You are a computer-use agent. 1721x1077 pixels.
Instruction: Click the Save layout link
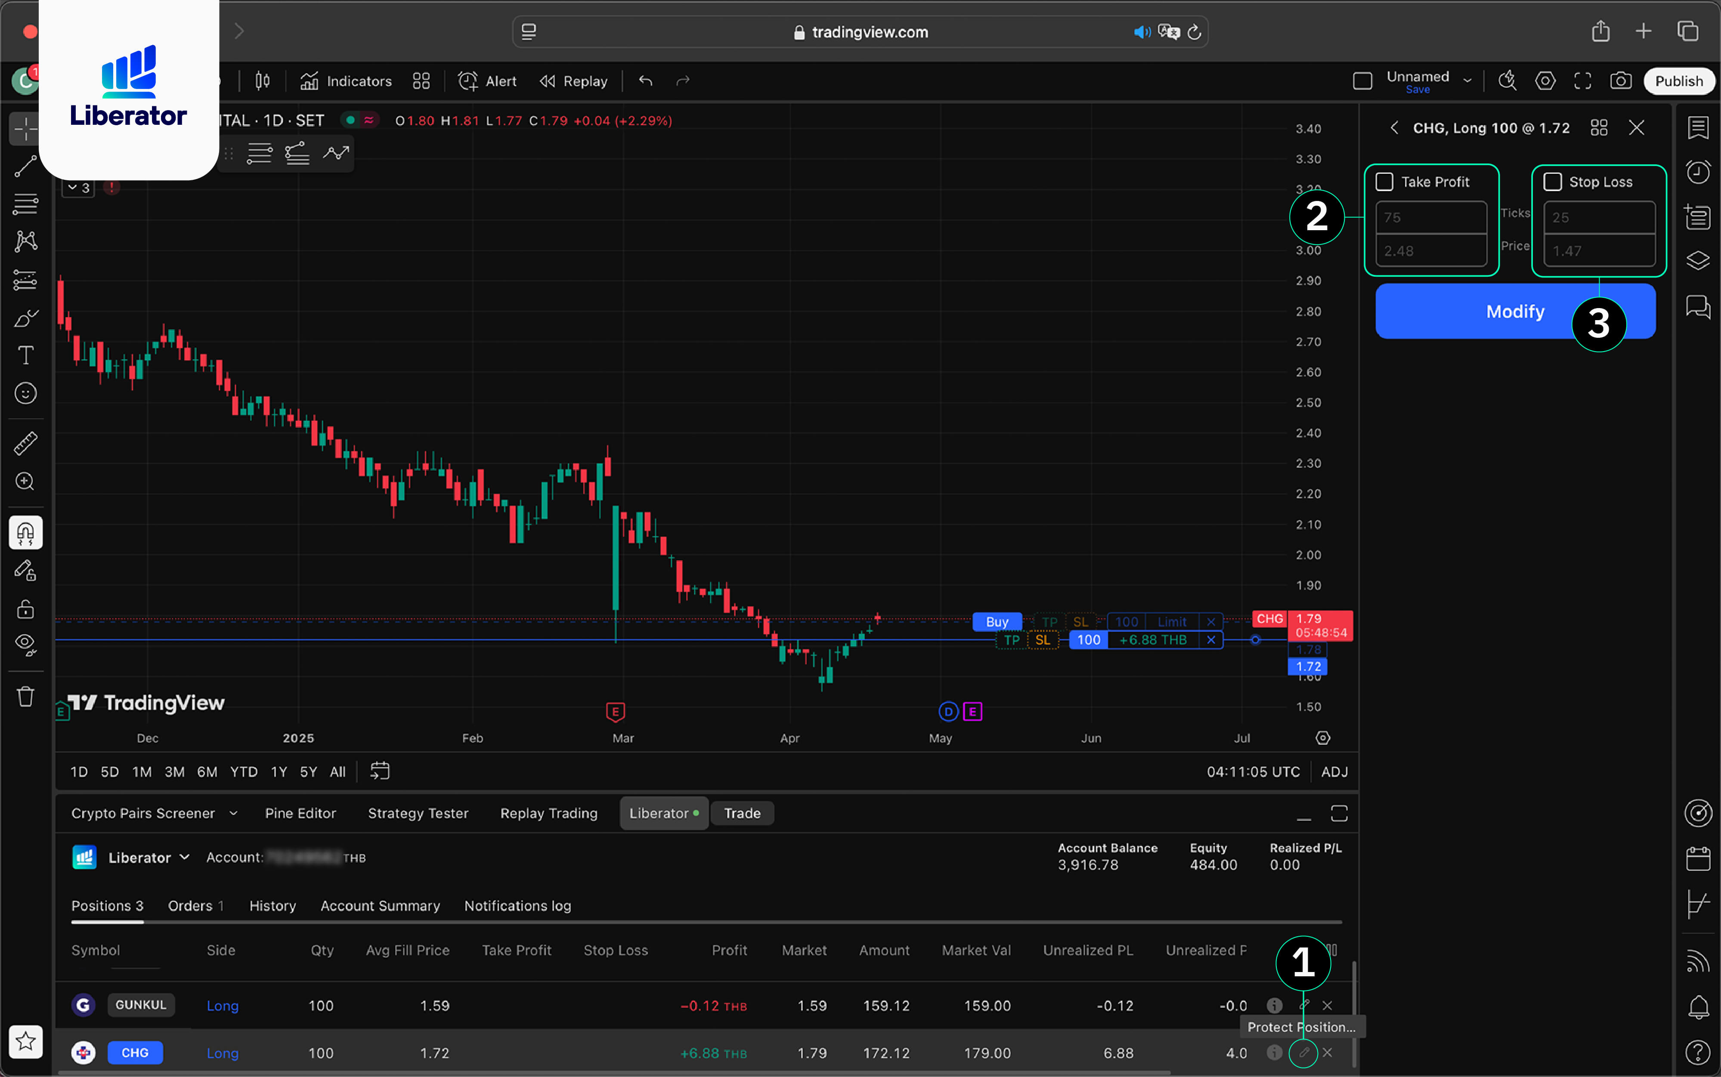(x=1418, y=90)
